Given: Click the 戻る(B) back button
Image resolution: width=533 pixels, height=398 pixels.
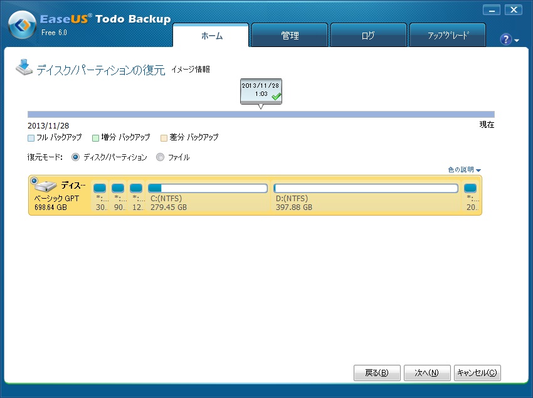Looking at the screenshot, I should pyautogui.click(x=377, y=373).
